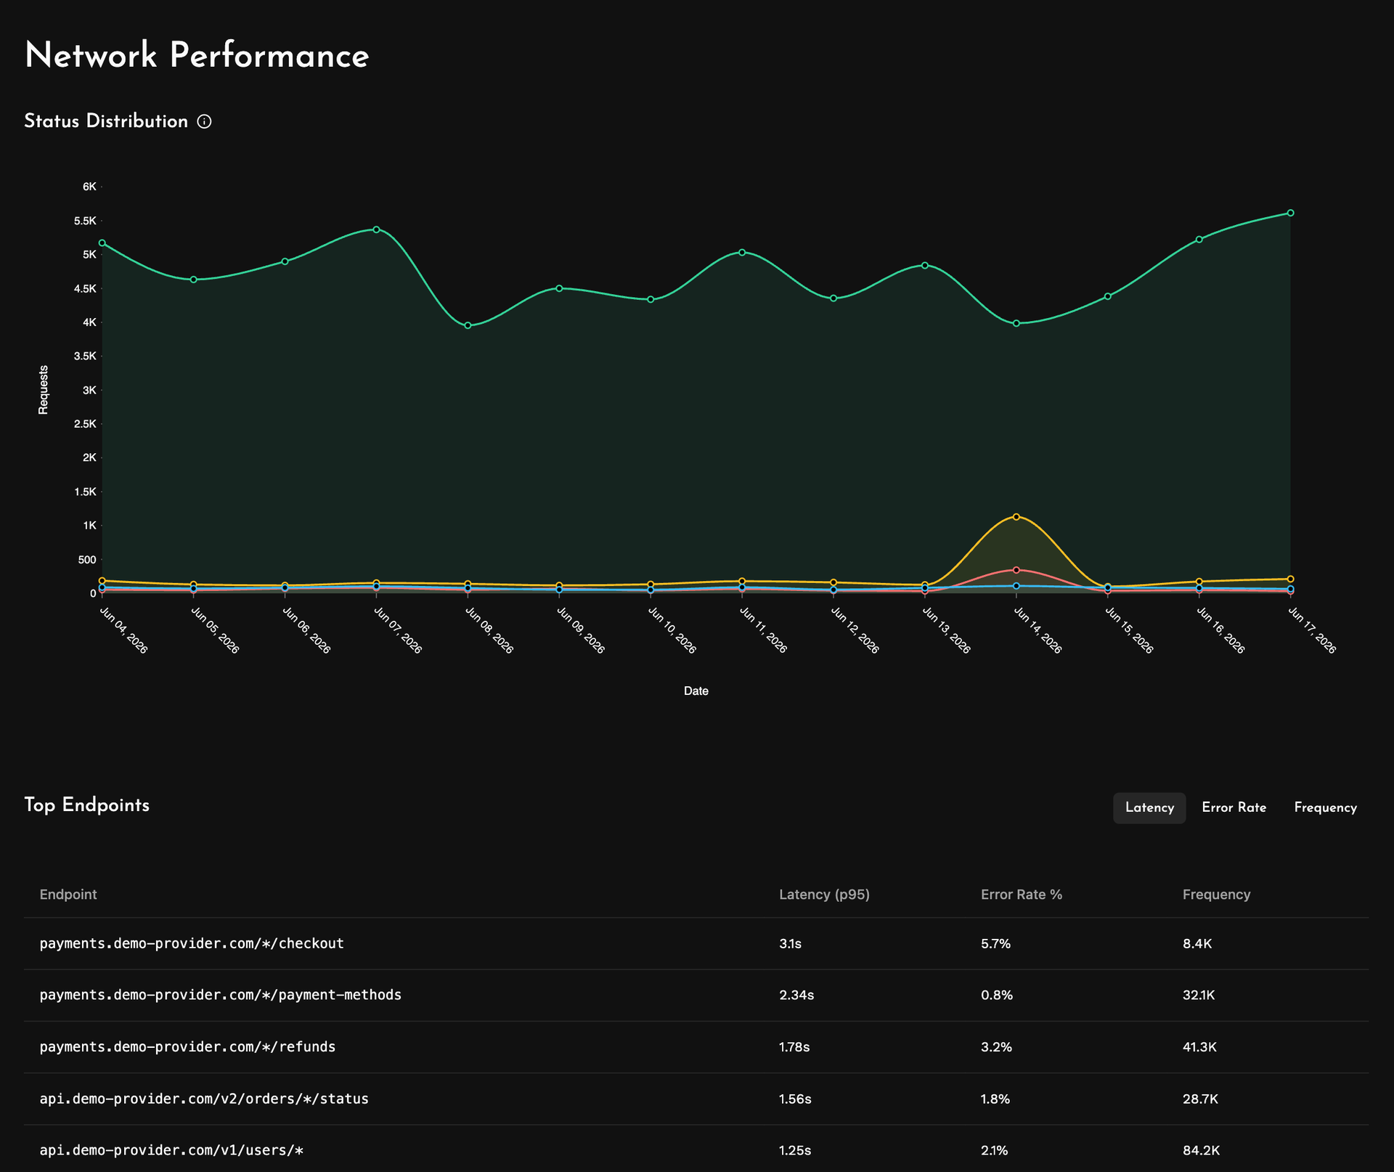Click the 5.7% error rate value
Screen dimensions: 1394x1172
pyautogui.click(x=995, y=943)
